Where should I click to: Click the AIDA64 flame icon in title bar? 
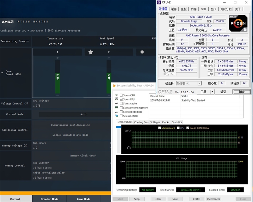(114, 86)
